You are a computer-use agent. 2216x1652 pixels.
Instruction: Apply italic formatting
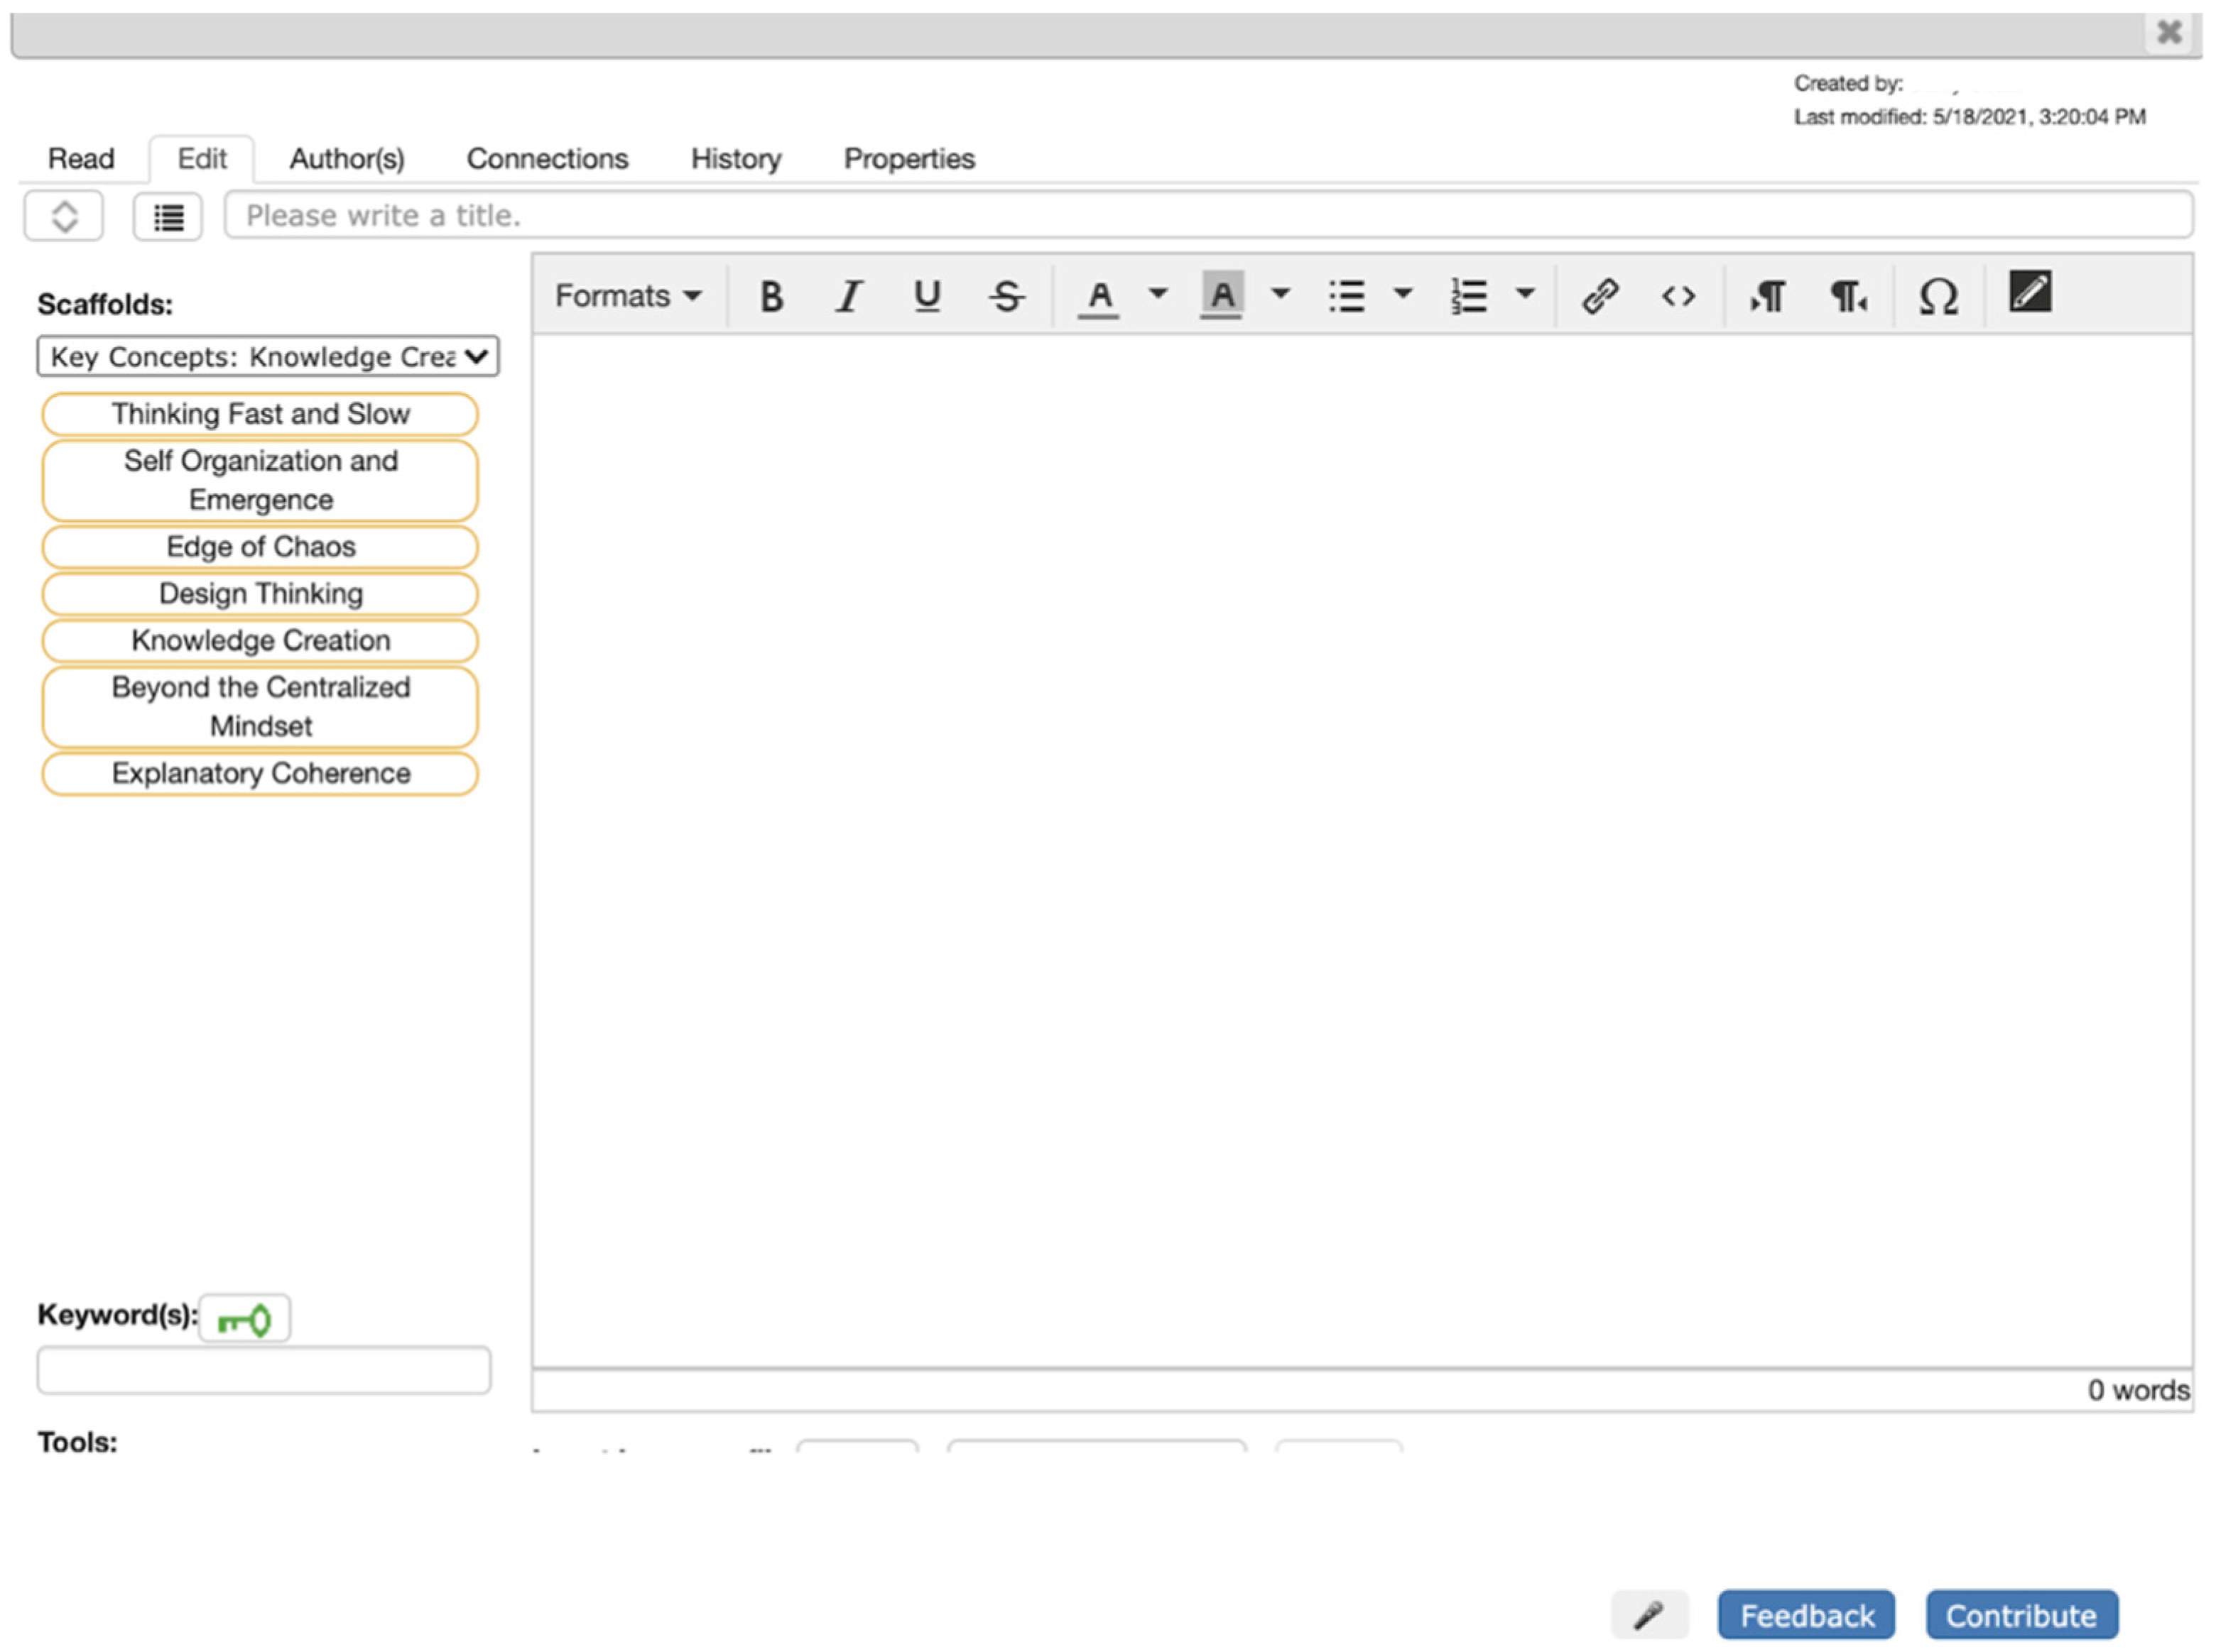point(848,296)
